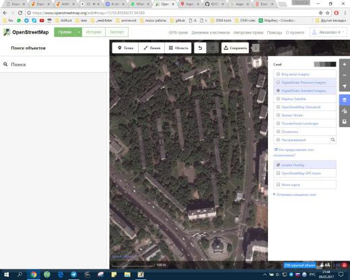Viewport: 350px width, 280px height.
Task: Zoom in with the plus icon
Action: coord(345,65)
